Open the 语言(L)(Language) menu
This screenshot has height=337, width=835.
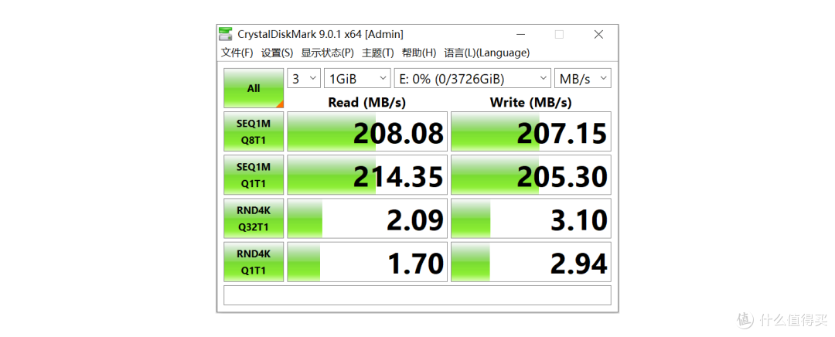487,53
